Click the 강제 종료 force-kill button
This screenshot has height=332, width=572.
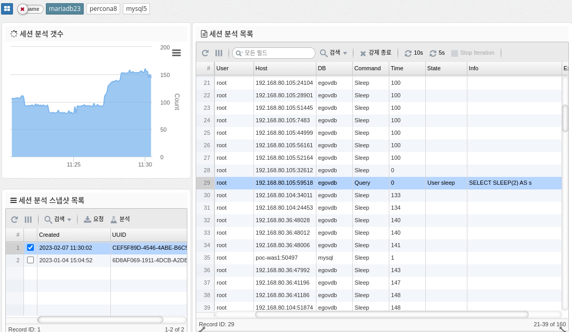coord(375,53)
